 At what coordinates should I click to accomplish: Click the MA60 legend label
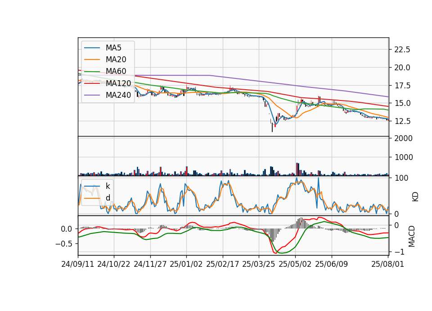coord(116,71)
